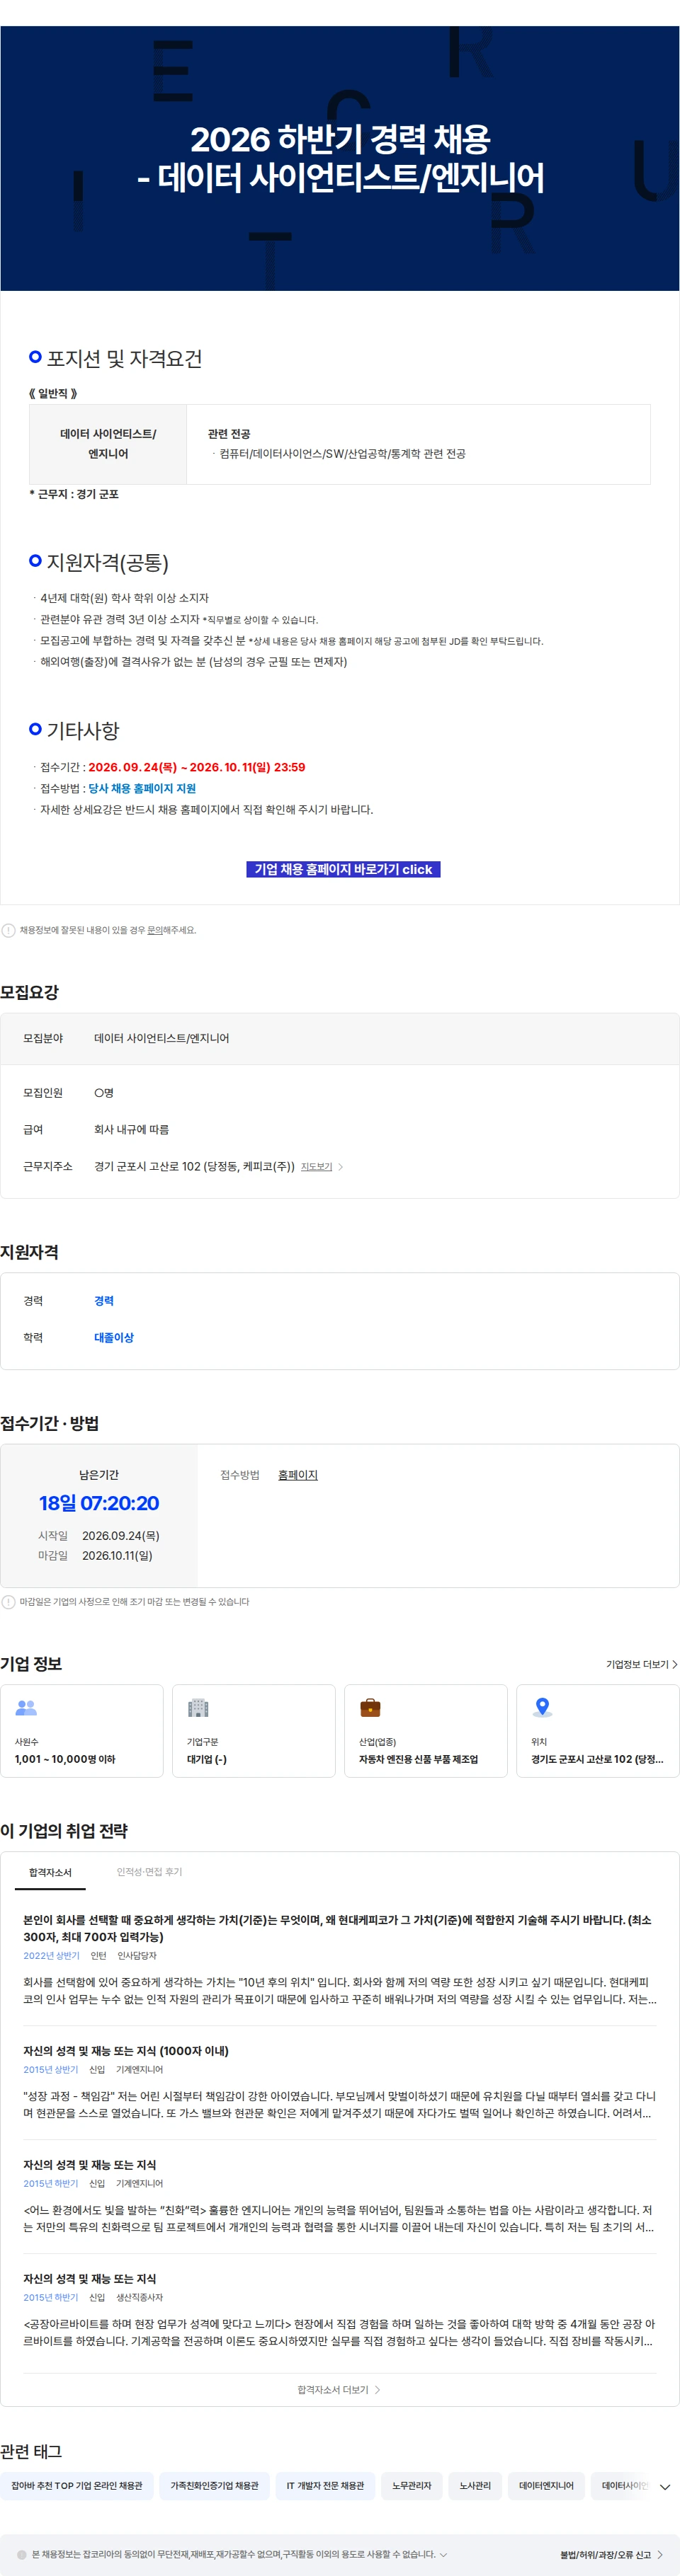Click the 모집분야 데이터 사이언티스트/엔지니어 row

pyautogui.click(x=339, y=1039)
